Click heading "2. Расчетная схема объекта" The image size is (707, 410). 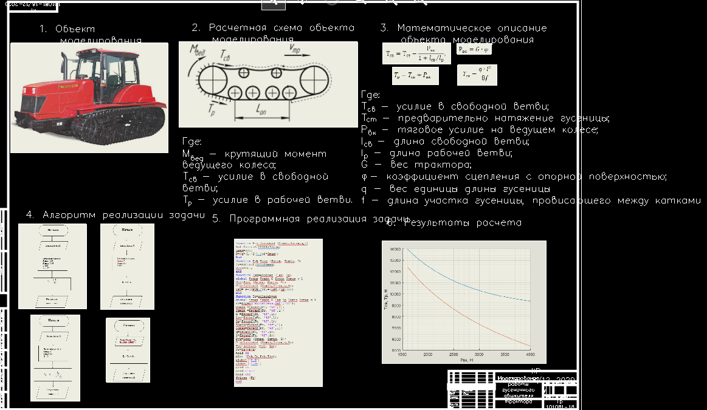273,27
